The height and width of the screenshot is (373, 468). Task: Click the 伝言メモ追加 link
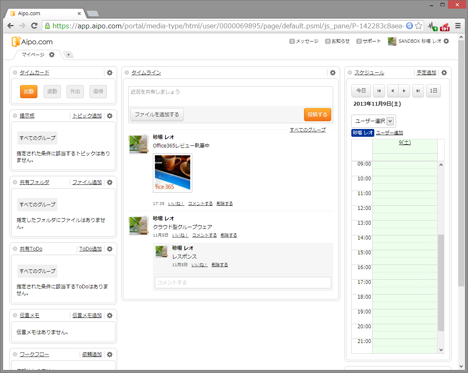coord(87,315)
